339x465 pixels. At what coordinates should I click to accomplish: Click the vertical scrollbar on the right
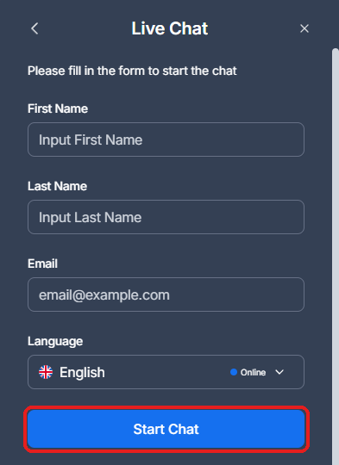(x=336, y=257)
